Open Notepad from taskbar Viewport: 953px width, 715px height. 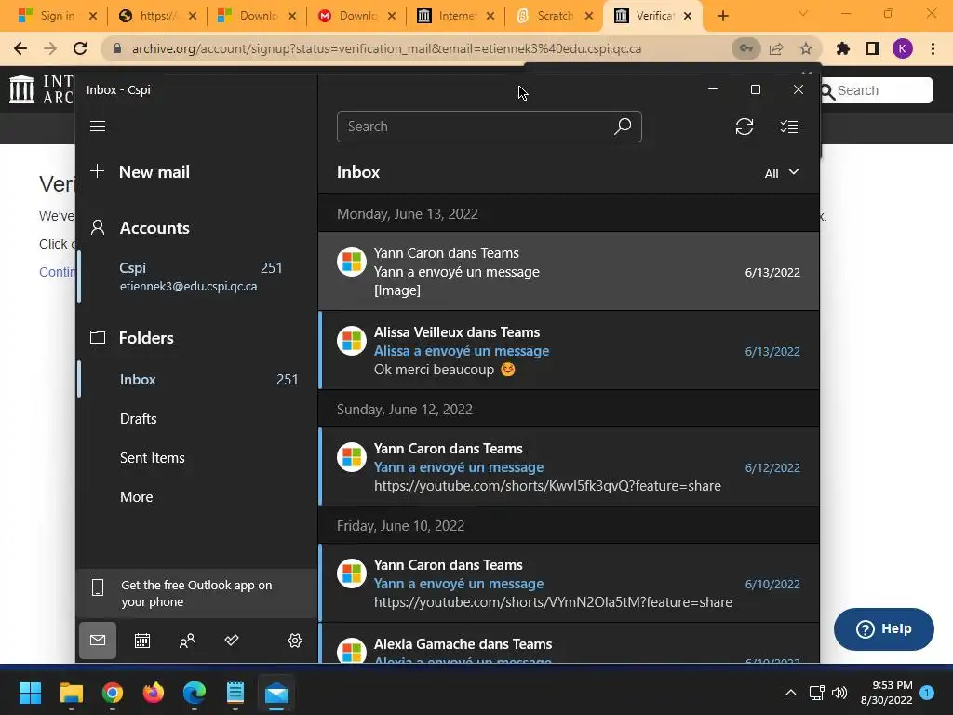(x=235, y=693)
